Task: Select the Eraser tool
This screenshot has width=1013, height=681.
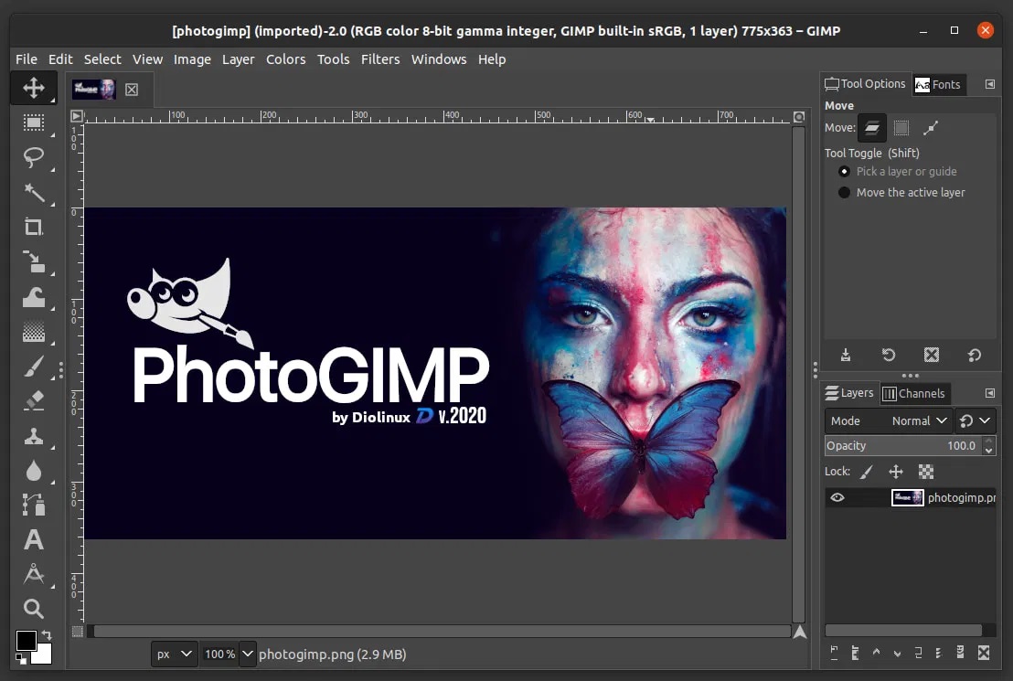Action: pos(34,402)
